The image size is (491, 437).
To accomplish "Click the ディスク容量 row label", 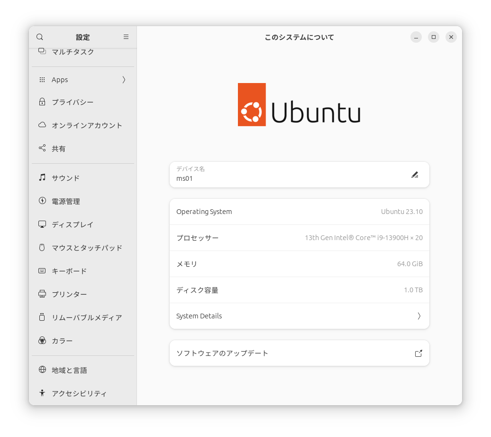I will [x=197, y=290].
